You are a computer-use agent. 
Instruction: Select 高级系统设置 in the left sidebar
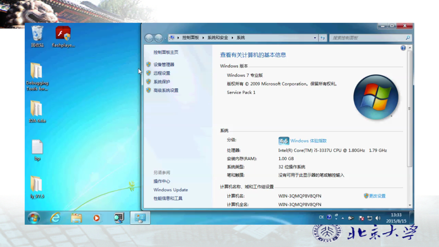(x=165, y=90)
